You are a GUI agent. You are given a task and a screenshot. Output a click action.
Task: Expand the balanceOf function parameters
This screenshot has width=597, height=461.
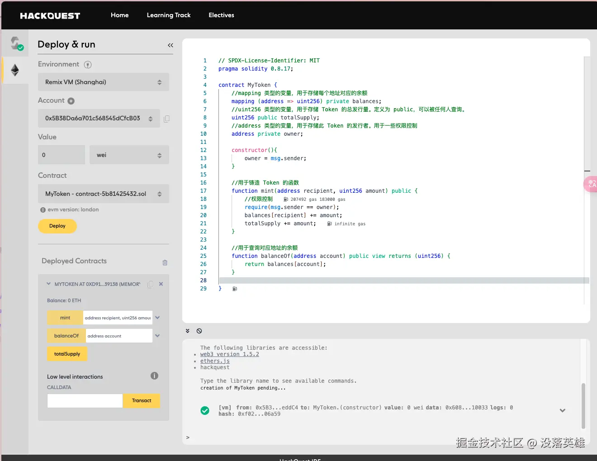157,336
